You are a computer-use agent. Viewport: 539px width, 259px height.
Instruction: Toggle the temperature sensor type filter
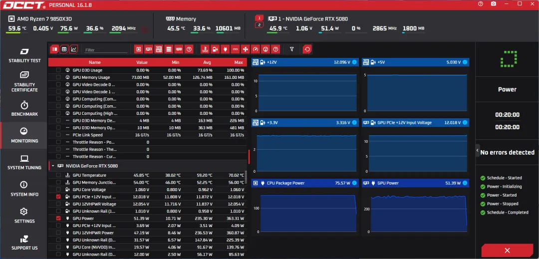pyautogui.click(x=205, y=49)
